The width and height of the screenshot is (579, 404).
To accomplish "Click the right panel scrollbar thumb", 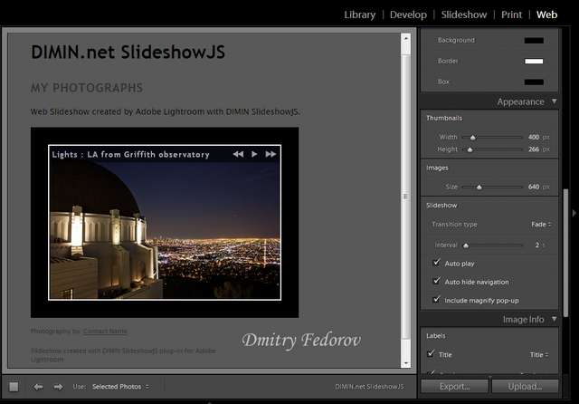I will pyautogui.click(x=565, y=254).
